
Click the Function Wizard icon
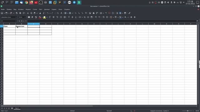[19, 21]
